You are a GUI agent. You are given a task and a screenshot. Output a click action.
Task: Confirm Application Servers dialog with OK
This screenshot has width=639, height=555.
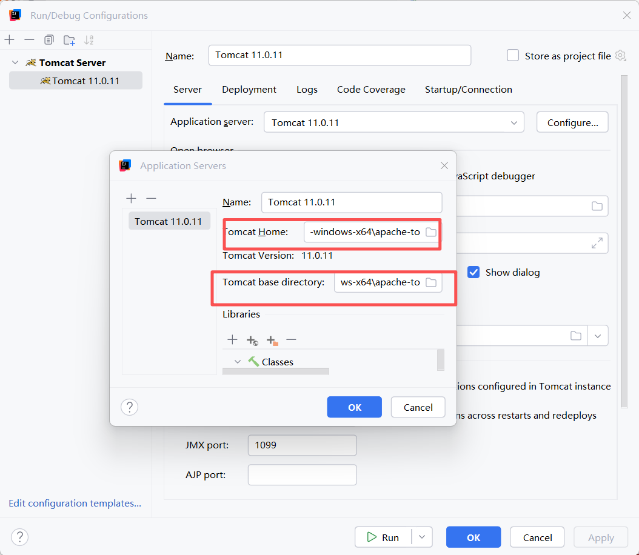point(354,407)
